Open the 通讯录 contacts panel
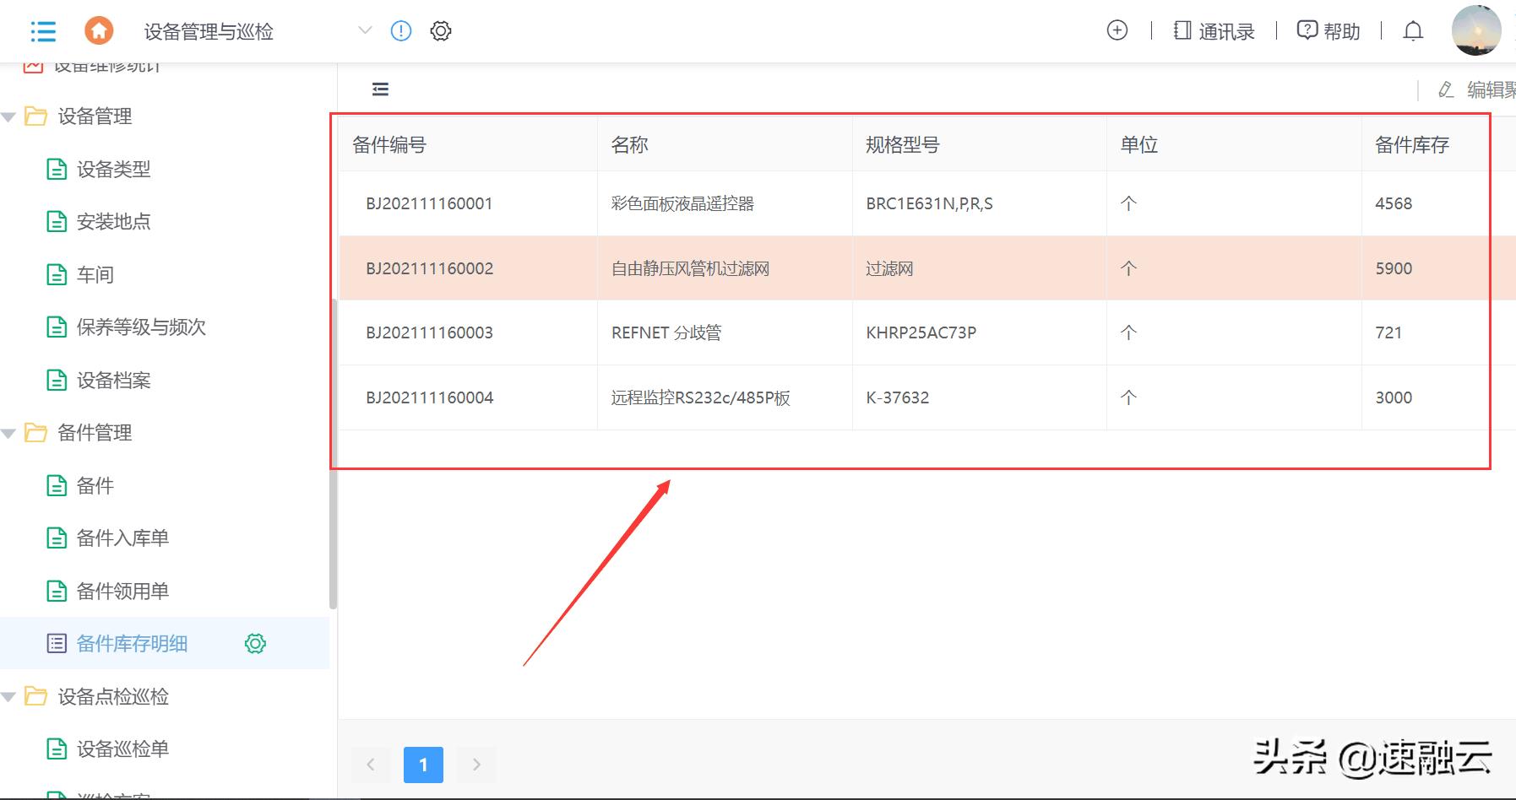Viewport: 1516px width, 800px height. click(x=1214, y=30)
